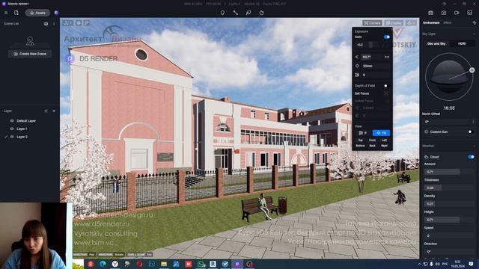The image size is (479, 269).
Task: Switch to Back view
Action: coord(372,146)
